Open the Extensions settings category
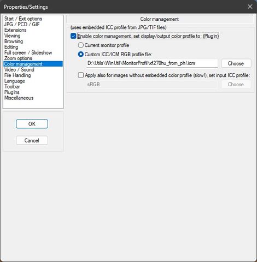The width and height of the screenshot is (257, 262). pyautogui.click(x=15, y=30)
